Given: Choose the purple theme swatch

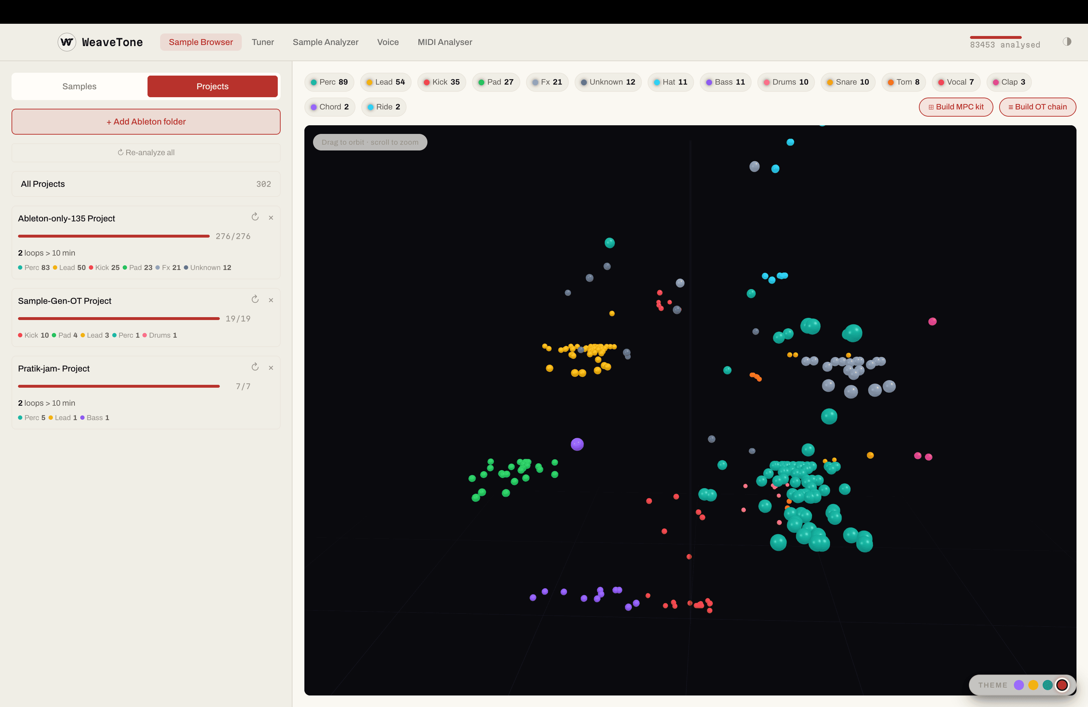Looking at the screenshot, I should [1019, 685].
